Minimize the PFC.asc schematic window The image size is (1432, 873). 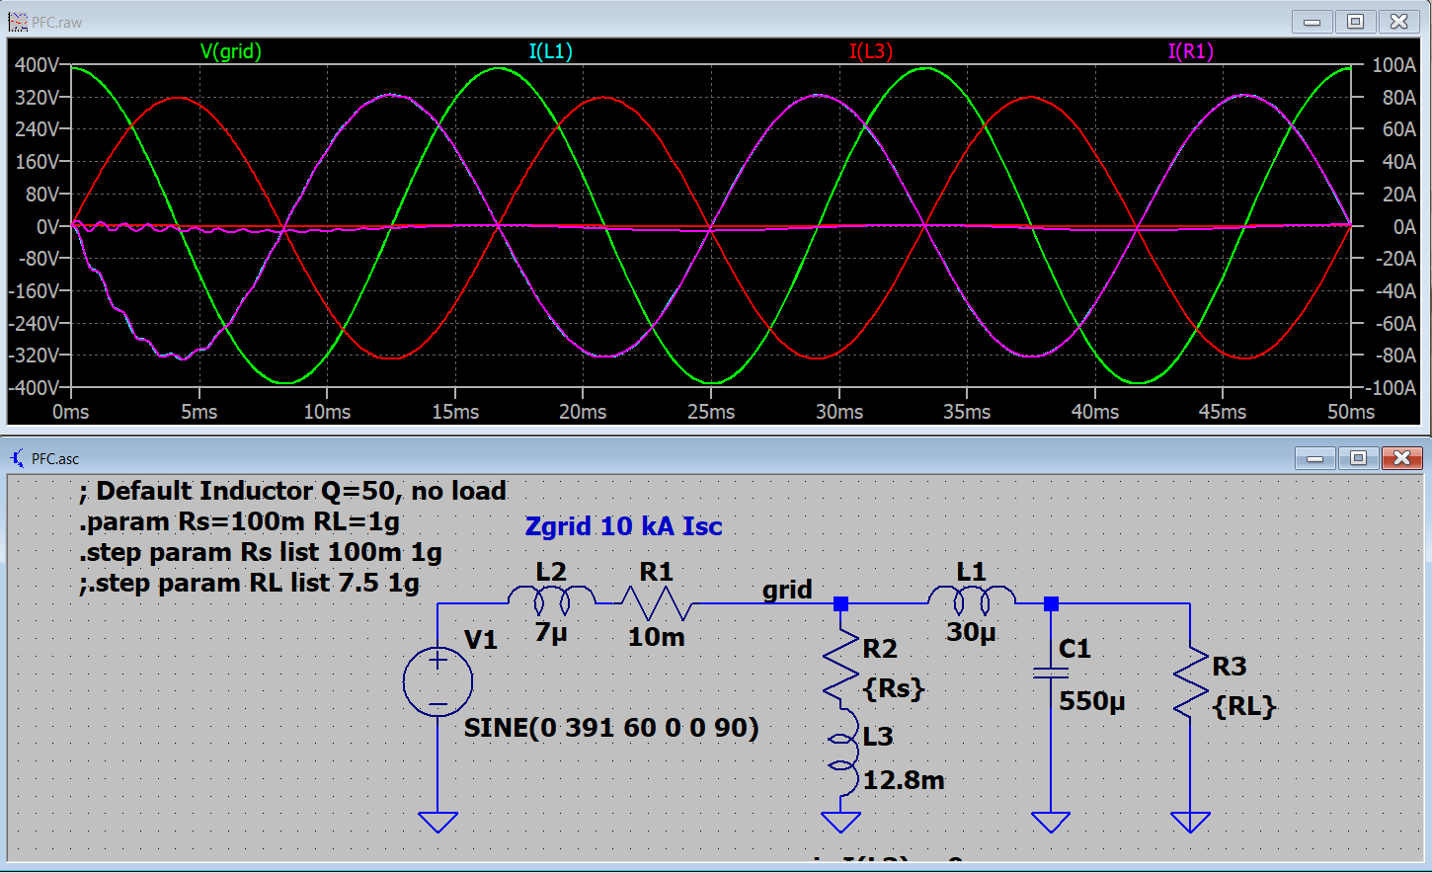tap(1315, 458)
